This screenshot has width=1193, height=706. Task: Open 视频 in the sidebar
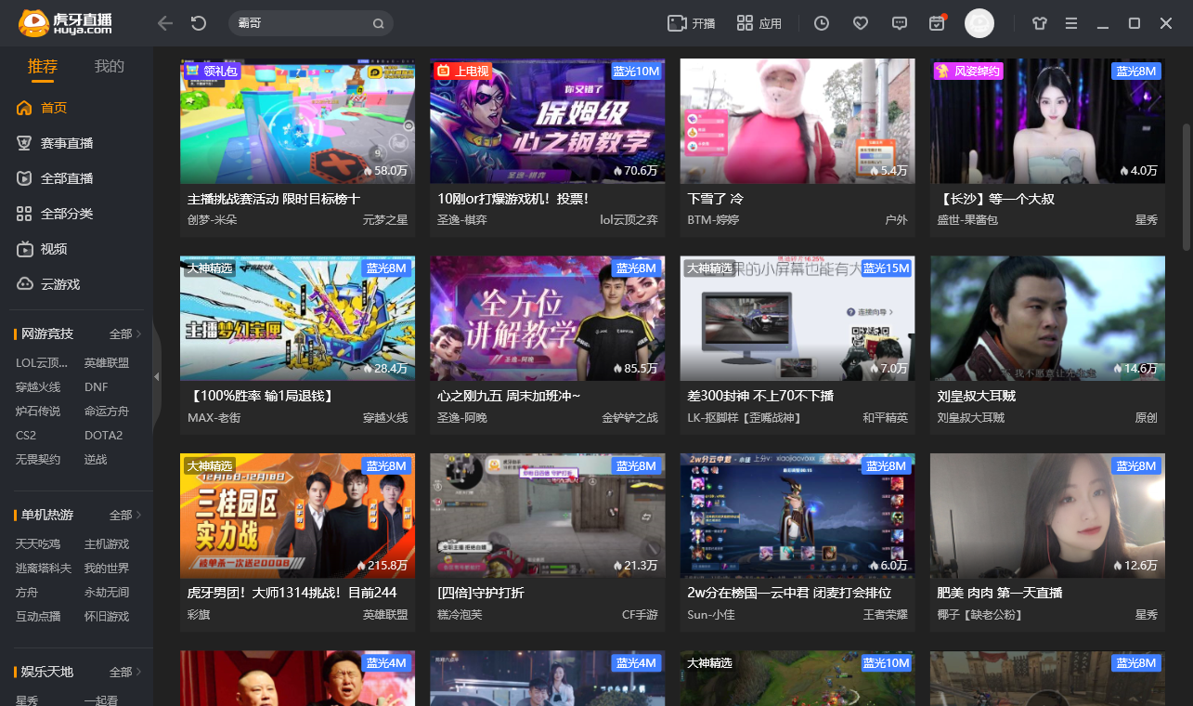coord(43,249)
